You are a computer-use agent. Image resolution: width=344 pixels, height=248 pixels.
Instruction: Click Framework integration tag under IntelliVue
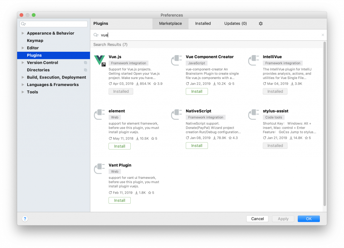coord(283,63)
